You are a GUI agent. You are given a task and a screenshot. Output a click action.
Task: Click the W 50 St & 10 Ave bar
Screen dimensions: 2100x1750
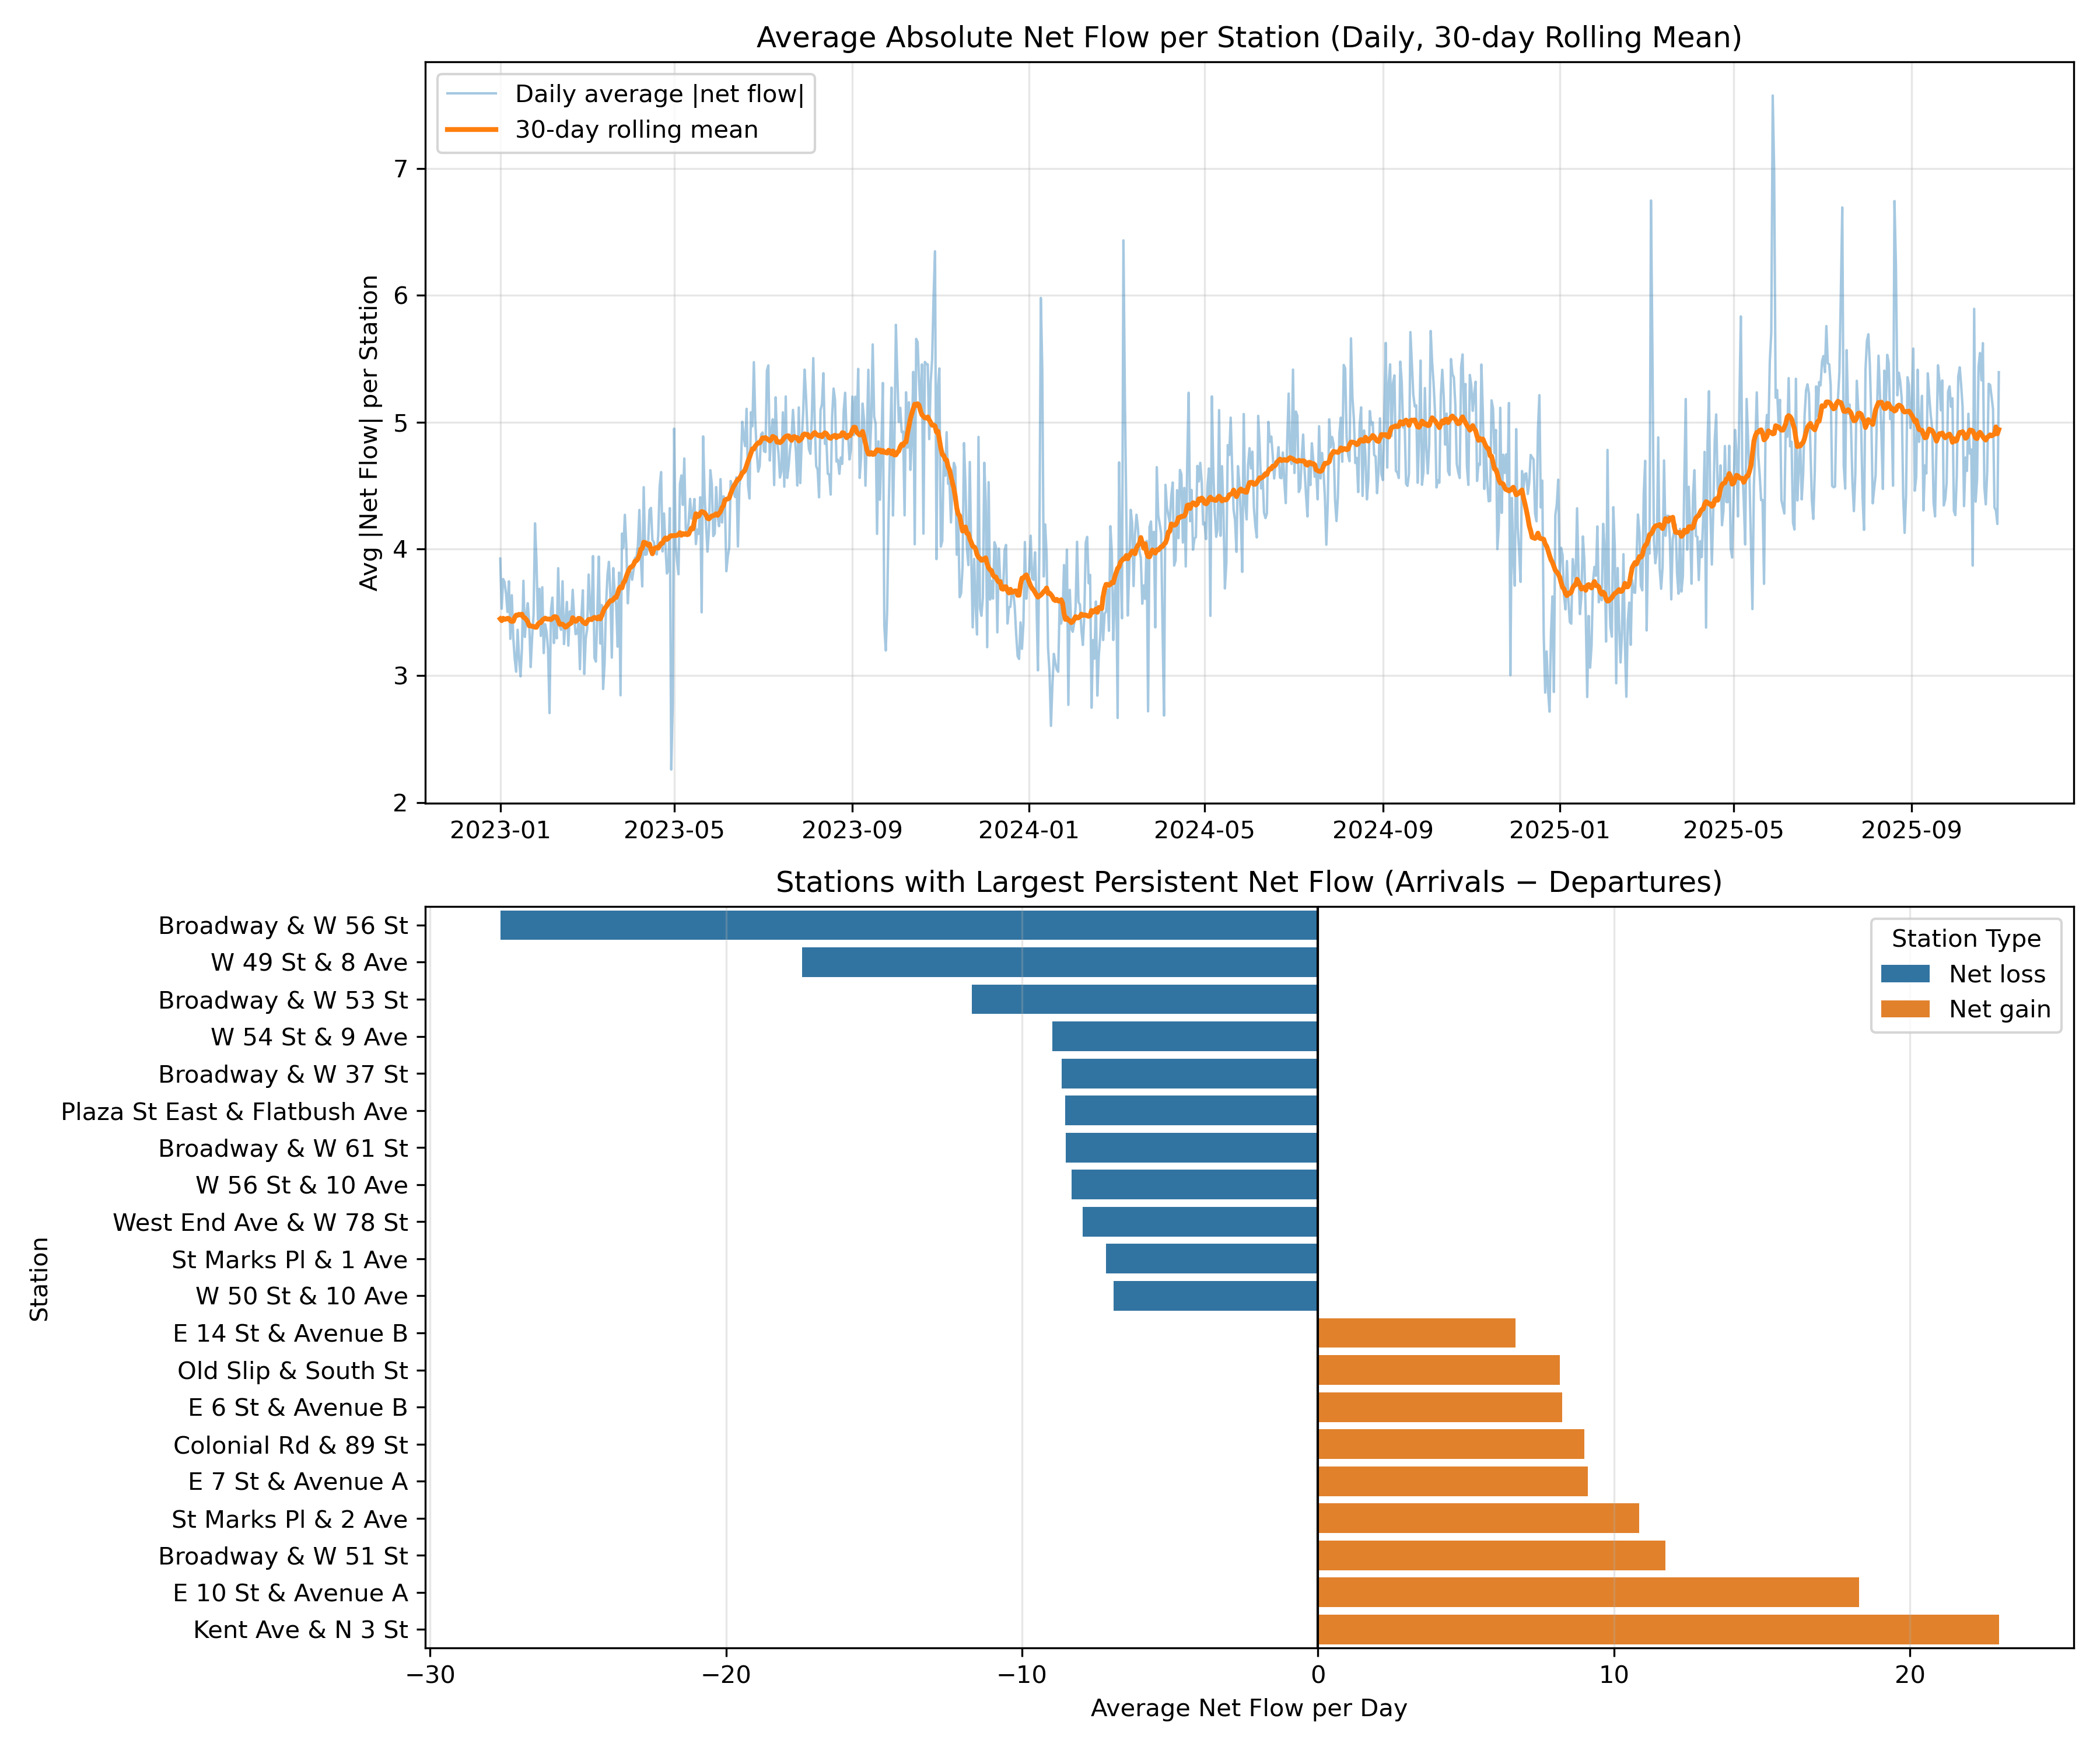[x=1214, y=1295]
